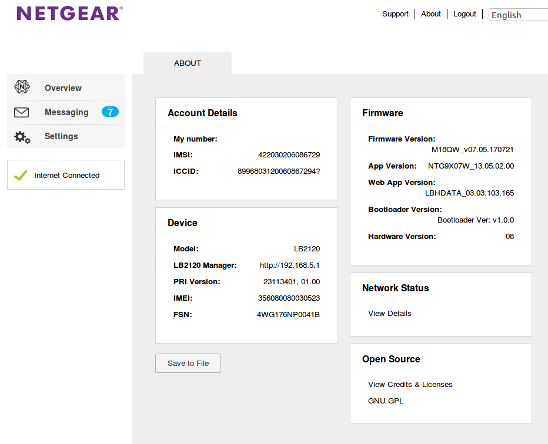Click the PRI Version label
548x444 pixels.
click(x=197, y=282)
